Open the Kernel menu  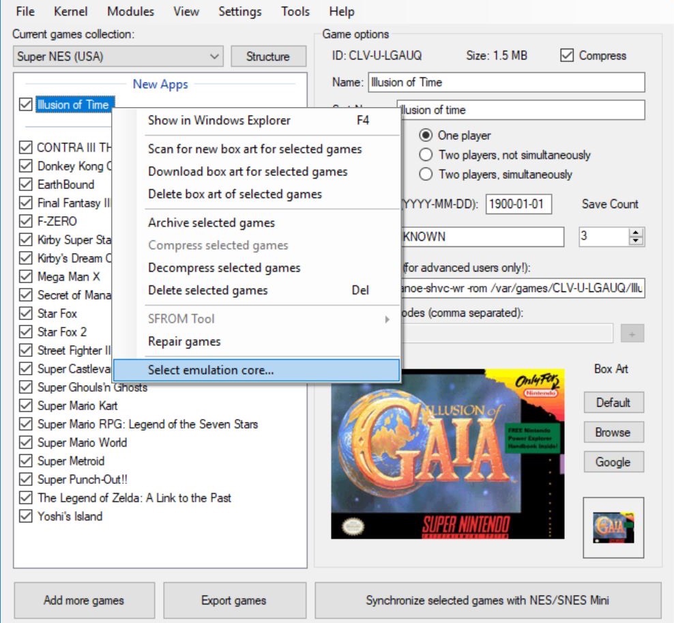tap(70, 11)
